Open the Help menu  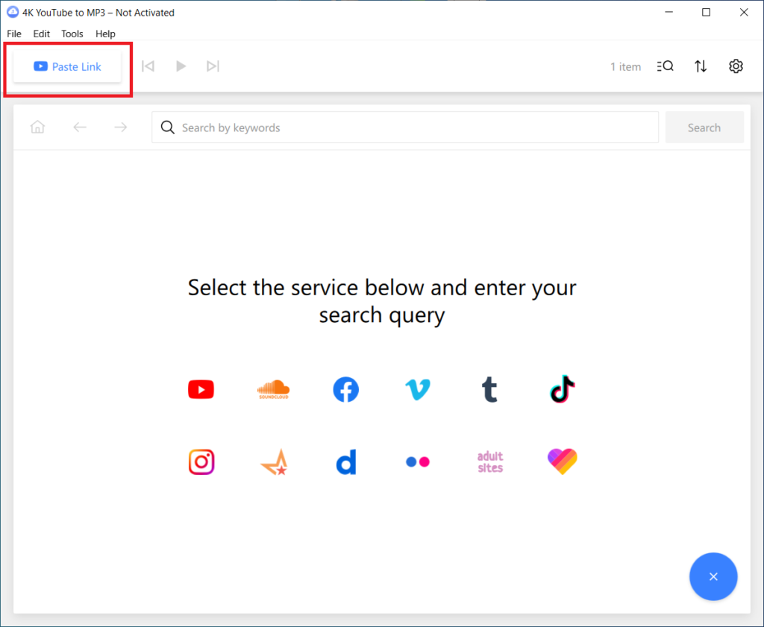pyautogui.click(x=105, y=34)
